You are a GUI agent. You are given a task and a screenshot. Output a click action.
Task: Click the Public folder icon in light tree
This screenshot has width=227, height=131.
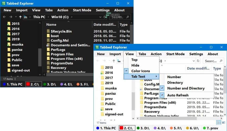102,104
